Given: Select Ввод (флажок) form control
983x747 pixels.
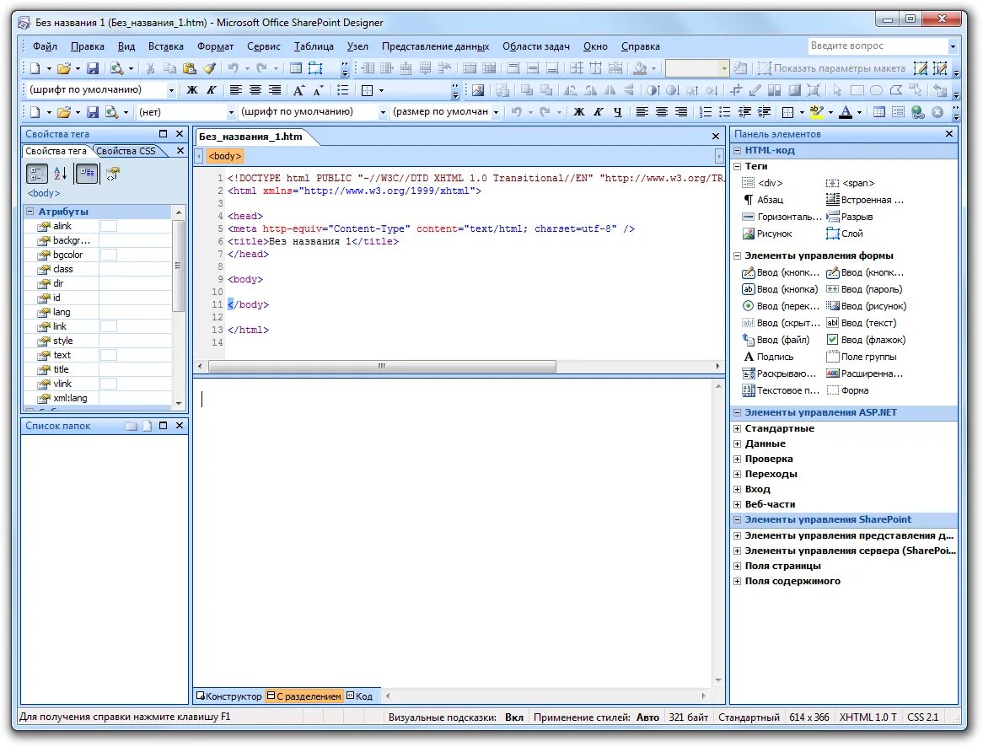Looking at the screenshot, I should pos(866,340).
